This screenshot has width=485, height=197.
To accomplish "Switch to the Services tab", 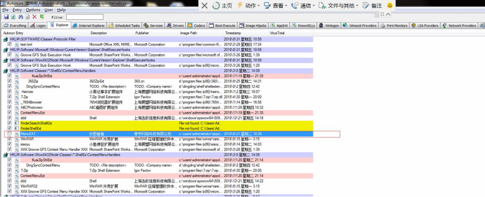I will point(153,26).
